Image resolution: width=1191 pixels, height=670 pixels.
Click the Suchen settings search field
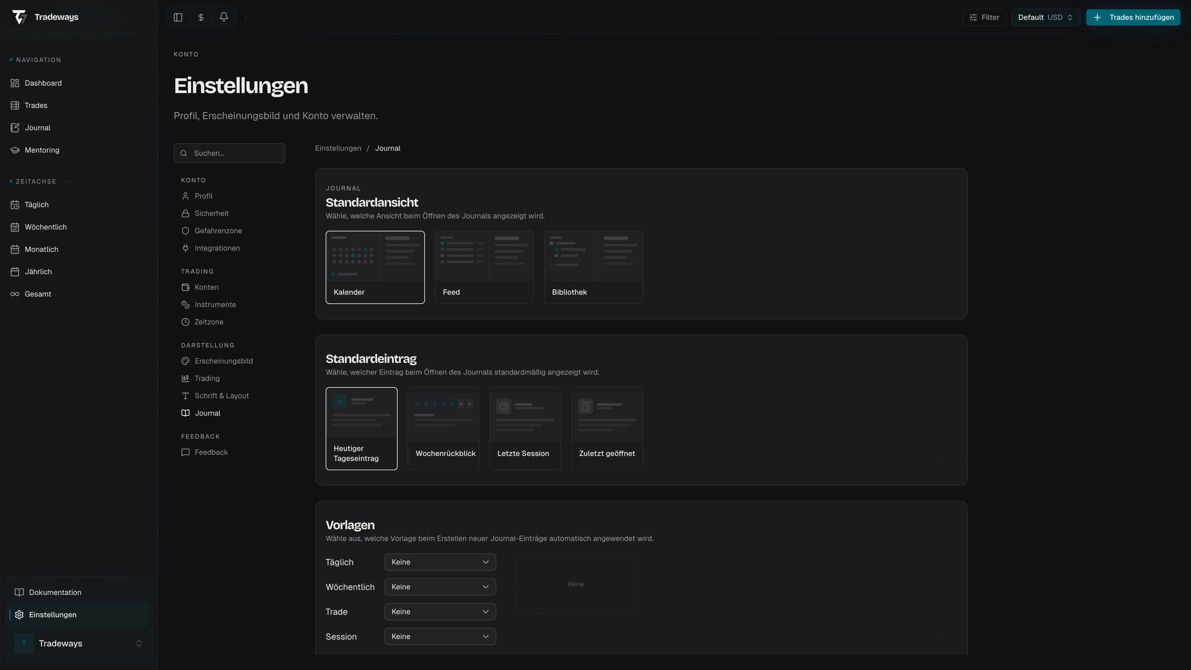tap(230, 153)
